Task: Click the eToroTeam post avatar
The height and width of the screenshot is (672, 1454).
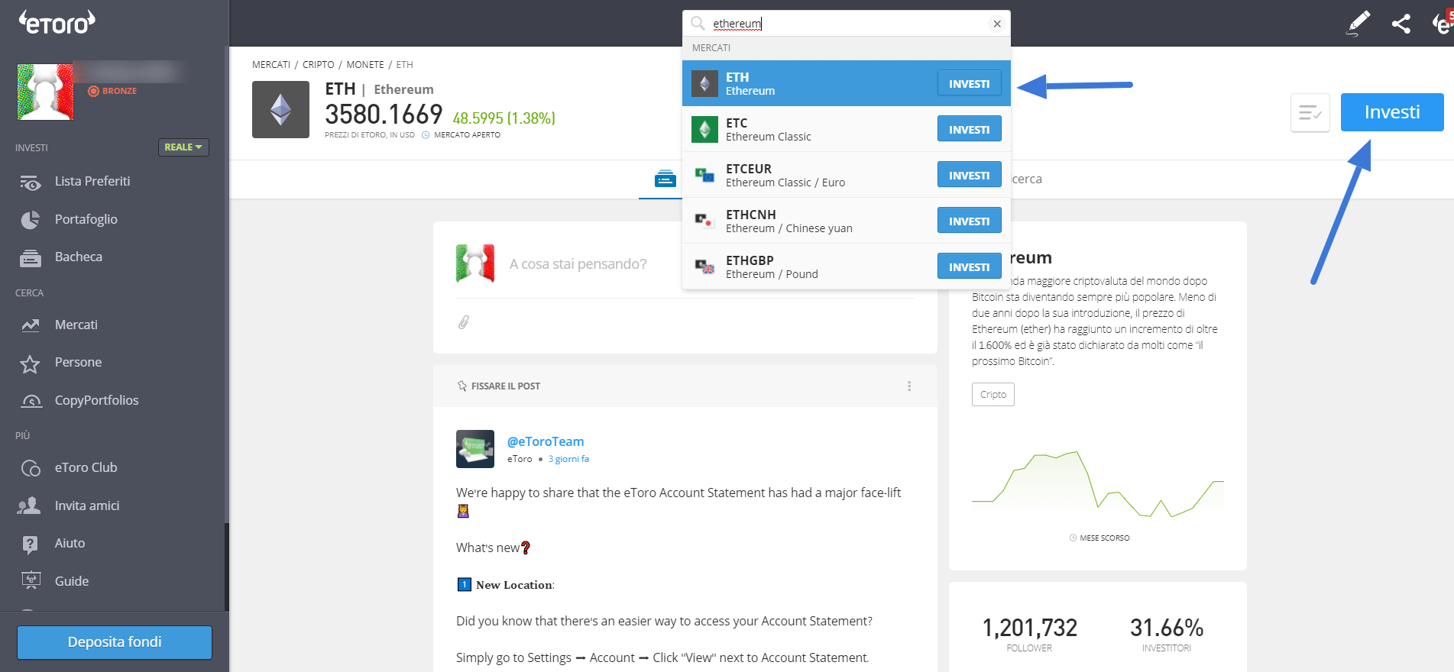Action: 475,449
